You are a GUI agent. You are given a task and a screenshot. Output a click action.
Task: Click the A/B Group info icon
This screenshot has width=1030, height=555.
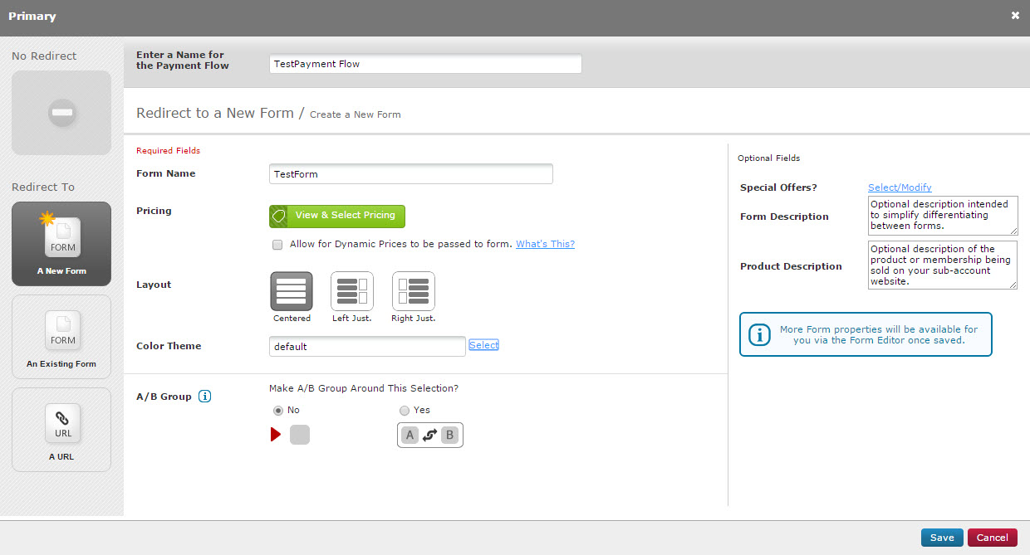(205, 397)
